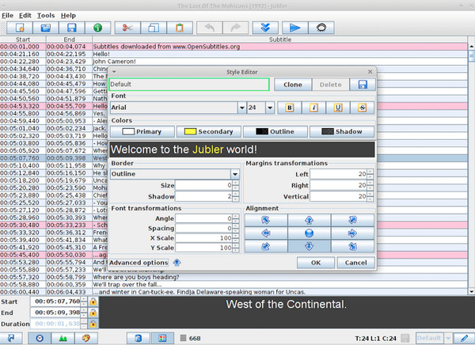Viewport: 475px width, 345px height.
Task: Click the black loop icon in toolbar
Action: (x=321, y=28)
